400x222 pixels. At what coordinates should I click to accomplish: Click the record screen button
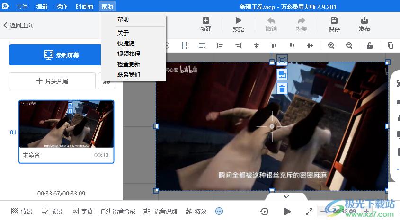(62, 55)
